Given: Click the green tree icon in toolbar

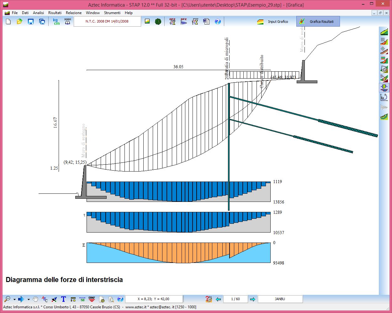Looking at the screenshot, I should 158,22.
